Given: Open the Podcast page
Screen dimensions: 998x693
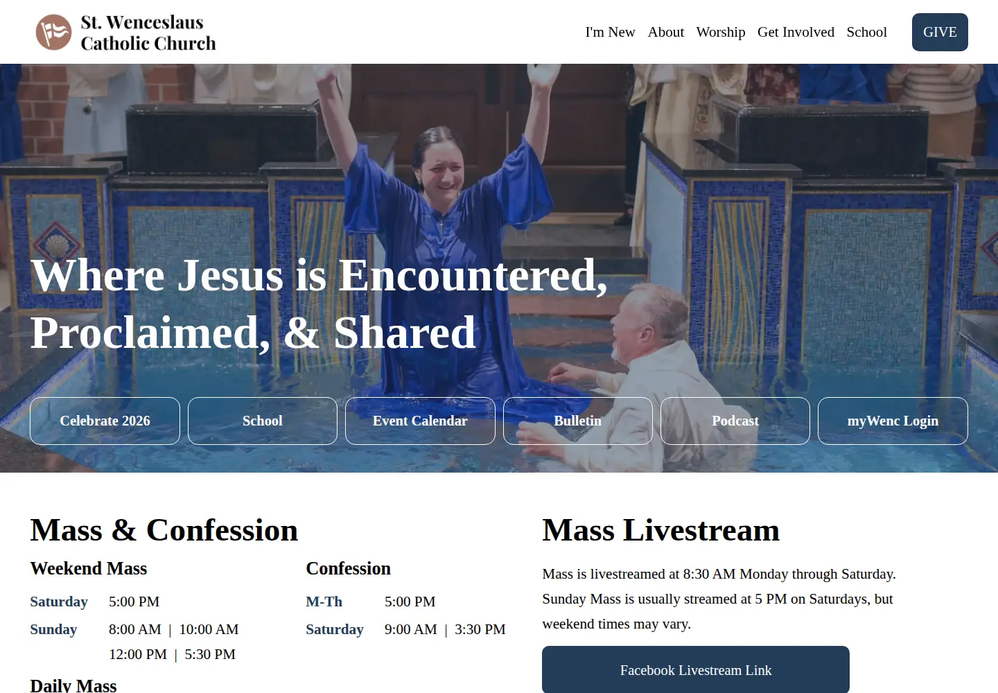Looking at the screenshot, I should coord(735,421).
